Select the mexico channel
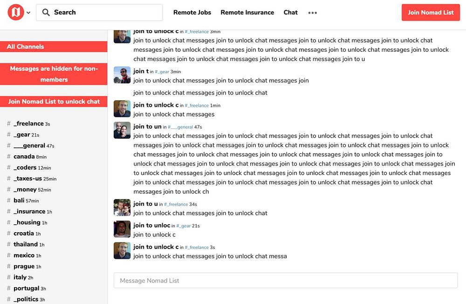466x304 pixels. [24, 255]
